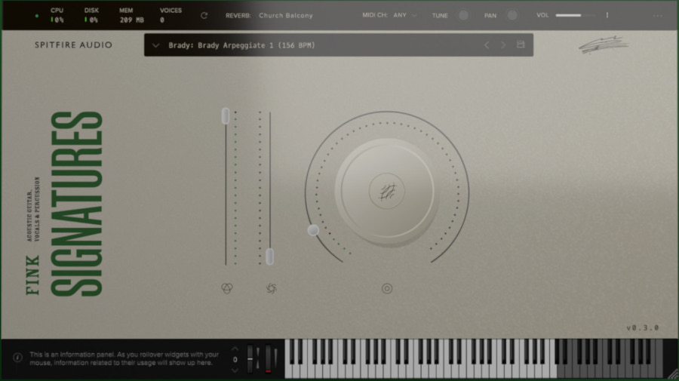This screenshot has height=381, width=679.
Task: Expand the preset list chevron beside Brady
Action: coord(156,45)
